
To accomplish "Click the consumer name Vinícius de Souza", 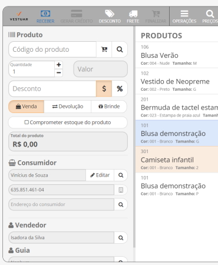I will [x=47, y=175].
